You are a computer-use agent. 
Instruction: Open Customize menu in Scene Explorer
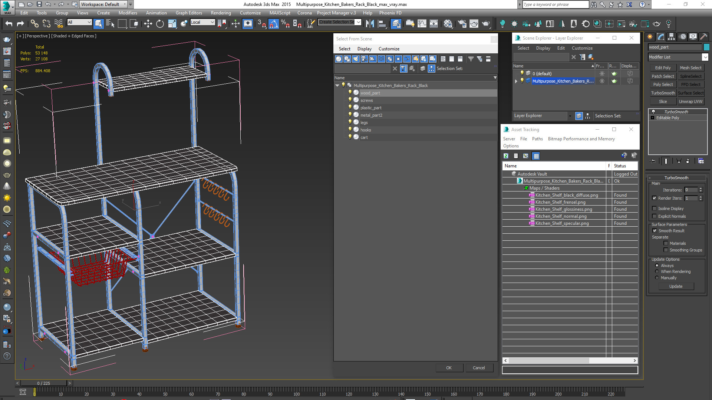tap(582, 48)
